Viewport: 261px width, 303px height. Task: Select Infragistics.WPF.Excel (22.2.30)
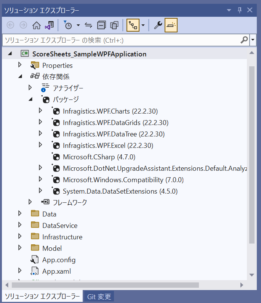tap(108, 146)
